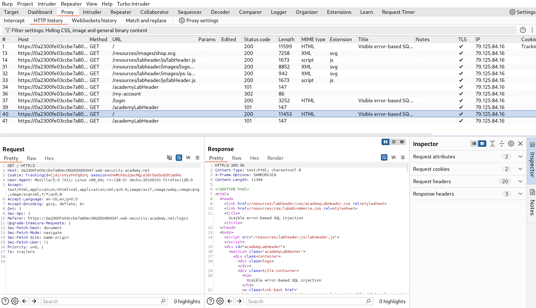Viewport: 536px width, 308px height.
Task: Switch Response view to Render tab
Action: tap(275, 158)
